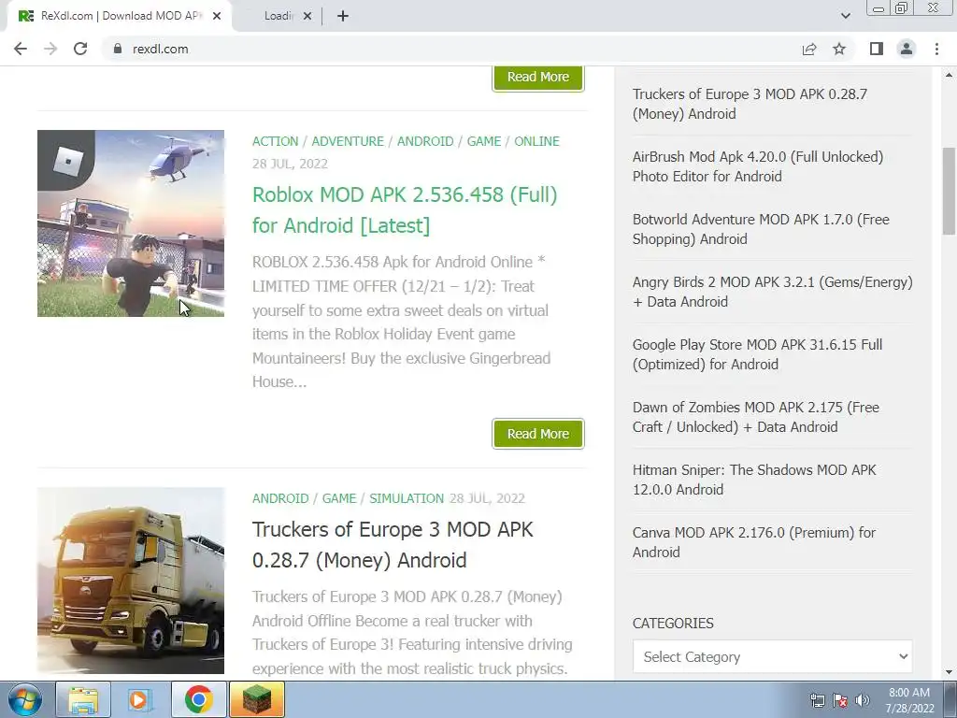Reload the rexdl.com page

(x=80, y=49)
